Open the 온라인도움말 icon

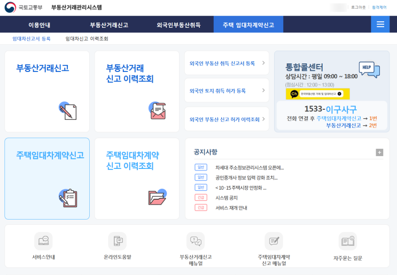tap(118, 241)
